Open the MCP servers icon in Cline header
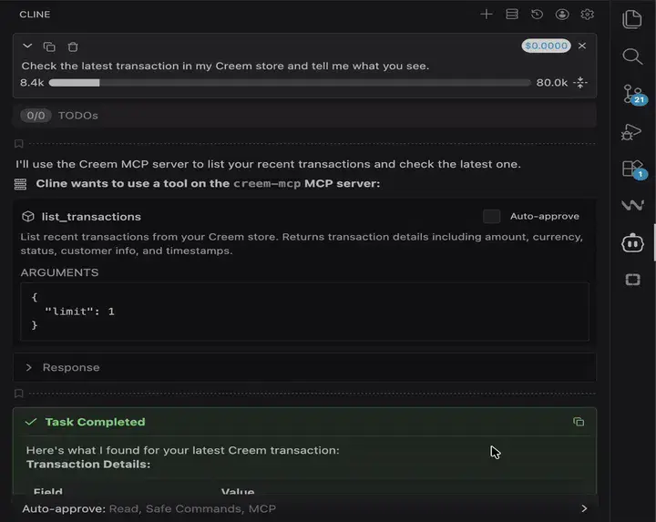 [512, 15]
